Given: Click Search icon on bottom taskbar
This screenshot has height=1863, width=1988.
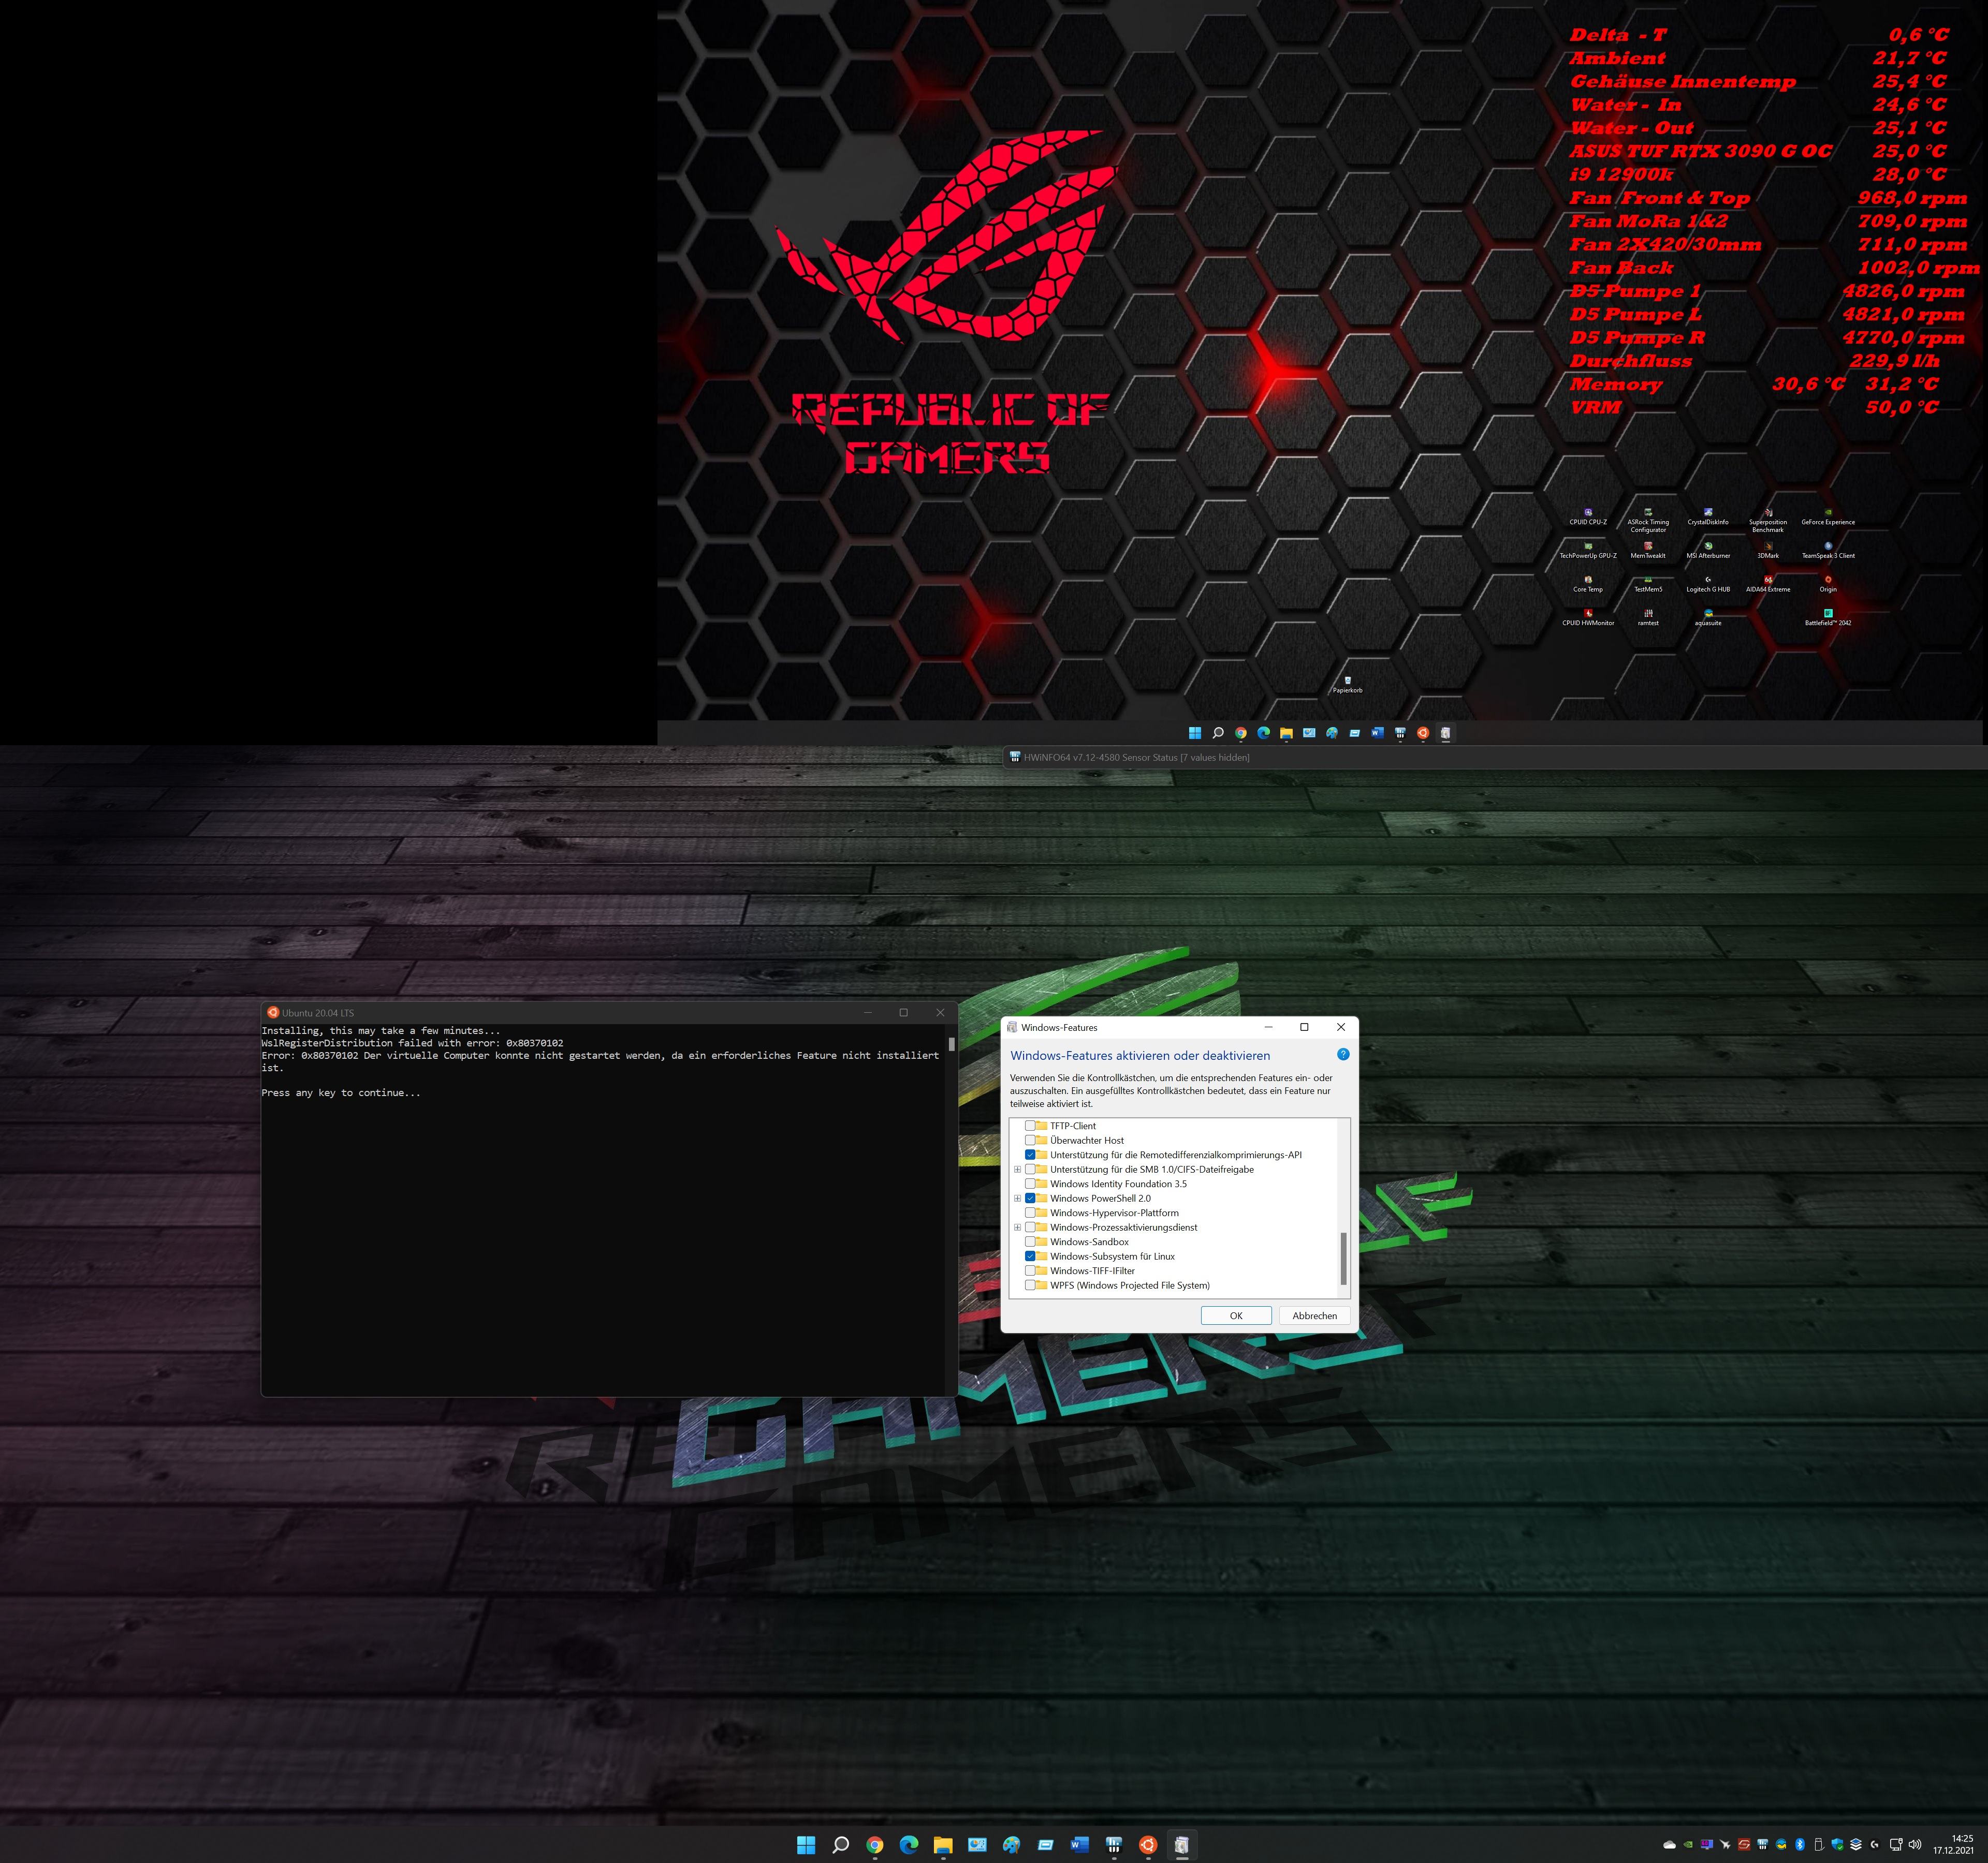Looking at the screenshot, I should click(x=841, y=1845).
